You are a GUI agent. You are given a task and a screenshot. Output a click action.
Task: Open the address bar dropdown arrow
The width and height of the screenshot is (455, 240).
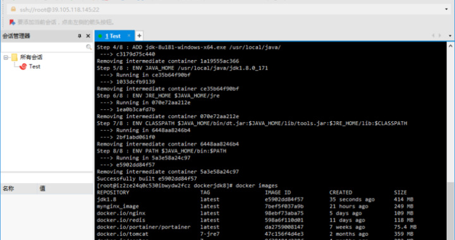pyautogui.click(x=446, y=9)
